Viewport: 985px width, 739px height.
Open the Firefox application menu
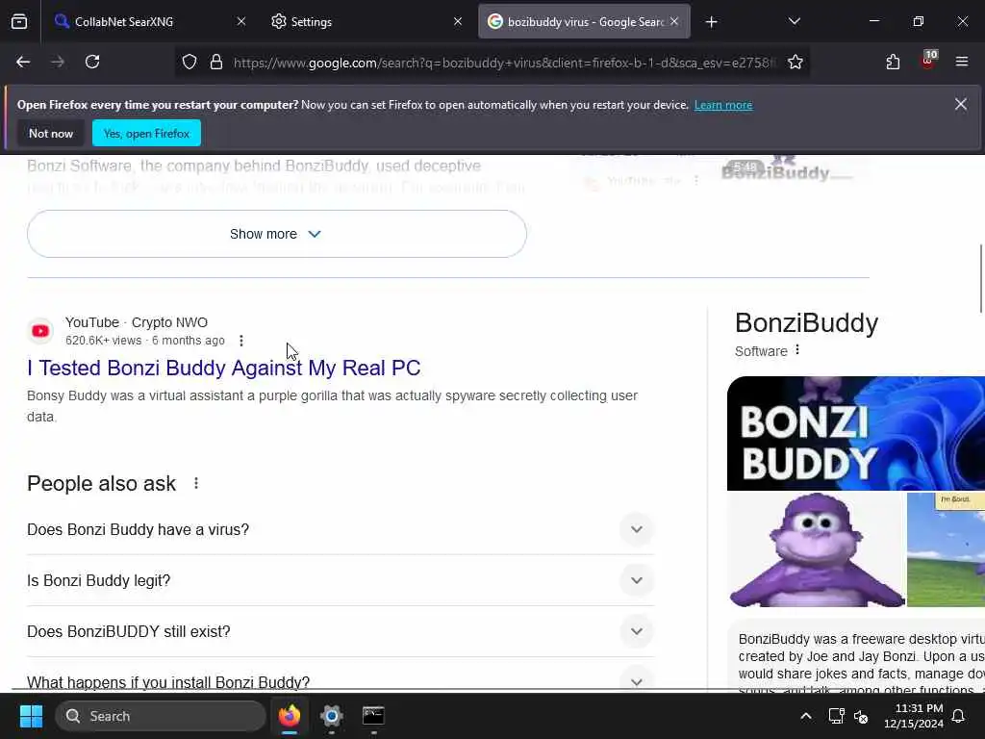[x=961, y=62]
